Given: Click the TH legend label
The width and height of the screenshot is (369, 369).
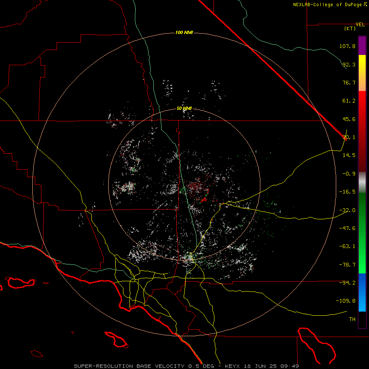Looking at the screenshot, I should 352,319.
